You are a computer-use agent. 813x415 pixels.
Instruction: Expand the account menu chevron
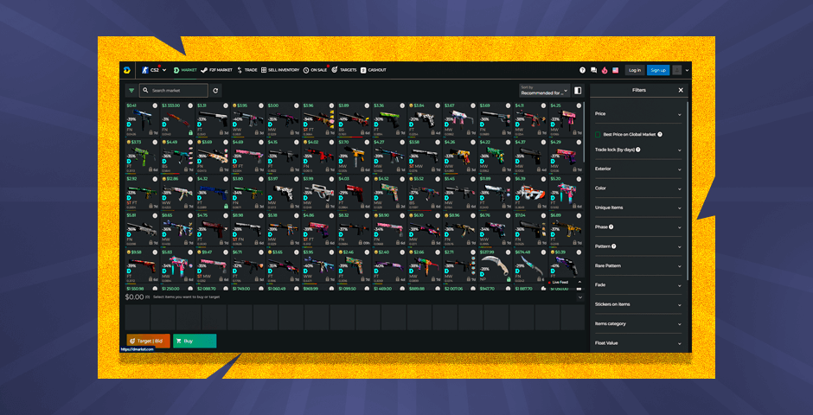point(687,70)
